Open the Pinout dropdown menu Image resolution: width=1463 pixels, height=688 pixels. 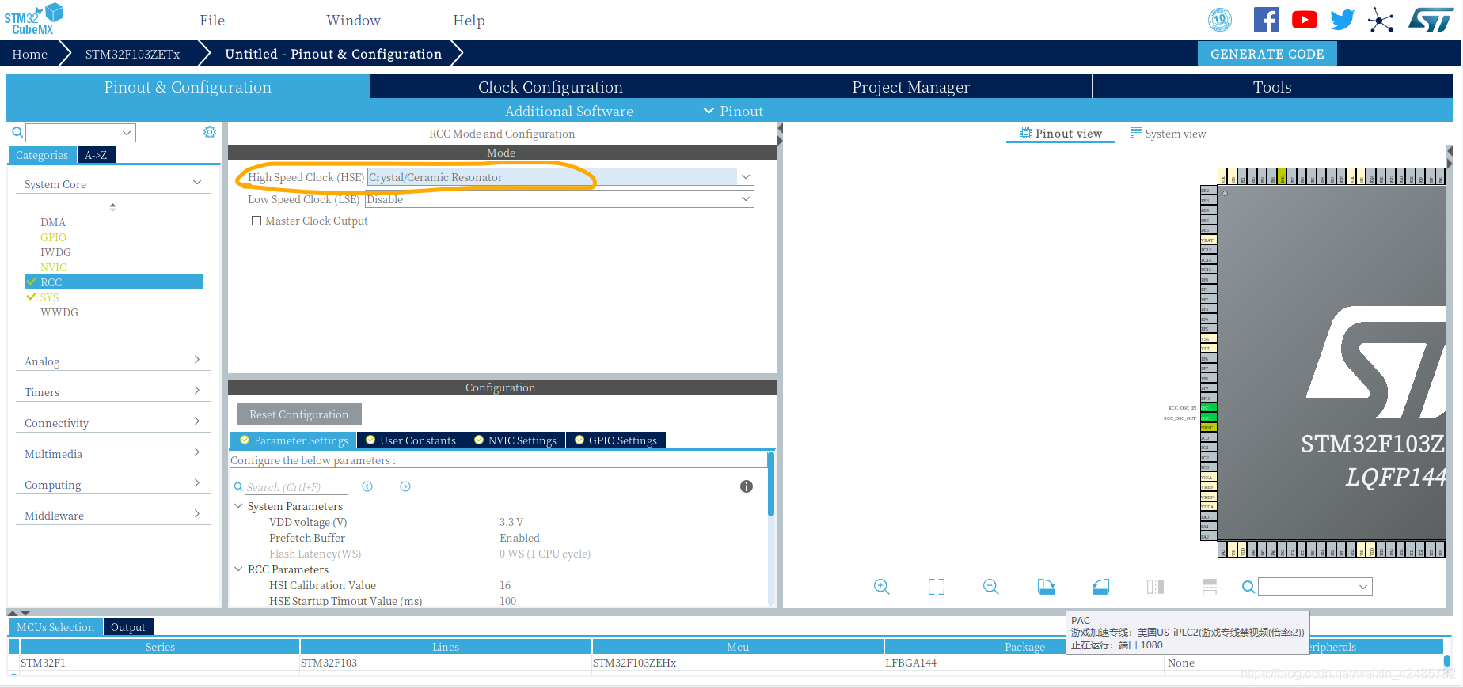tap(734, 112)
